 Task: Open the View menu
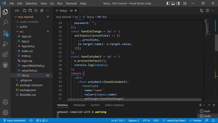[44, 3]
